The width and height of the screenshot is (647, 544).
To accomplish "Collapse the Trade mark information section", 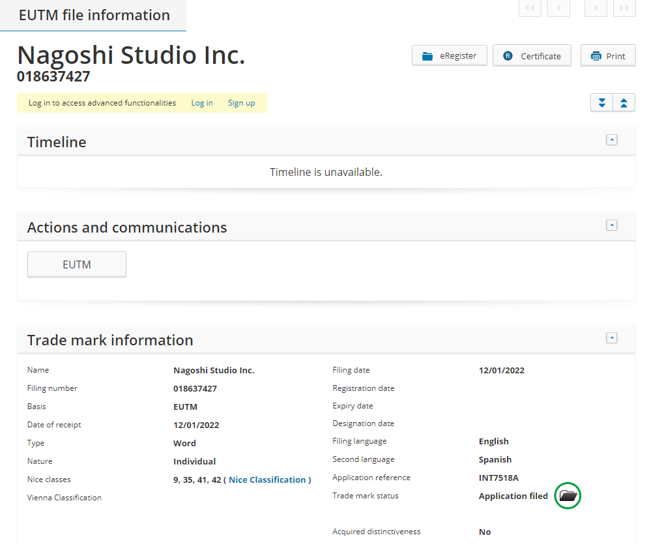I will (611, 337).
